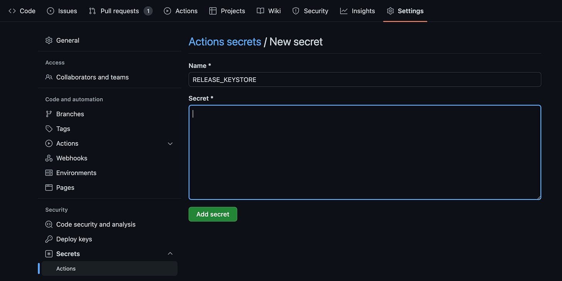Image resolution: width=562 pixels, height=281 pixels.
Task: Expand the sidebar Actions chevron
Action: point(170,143)
